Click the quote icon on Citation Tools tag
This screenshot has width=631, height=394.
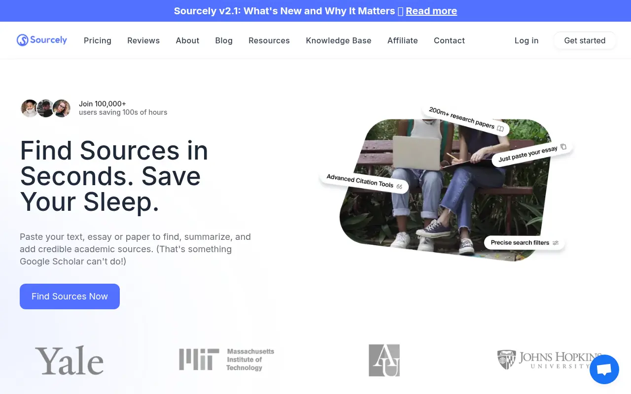(399, 187)
